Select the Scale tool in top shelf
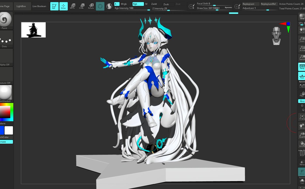This screenshot has width=305, height=189. (82, 6)
